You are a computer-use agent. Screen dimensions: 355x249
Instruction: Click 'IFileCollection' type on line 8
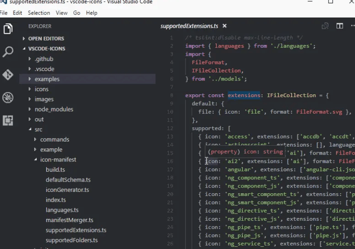coord(291,95)
